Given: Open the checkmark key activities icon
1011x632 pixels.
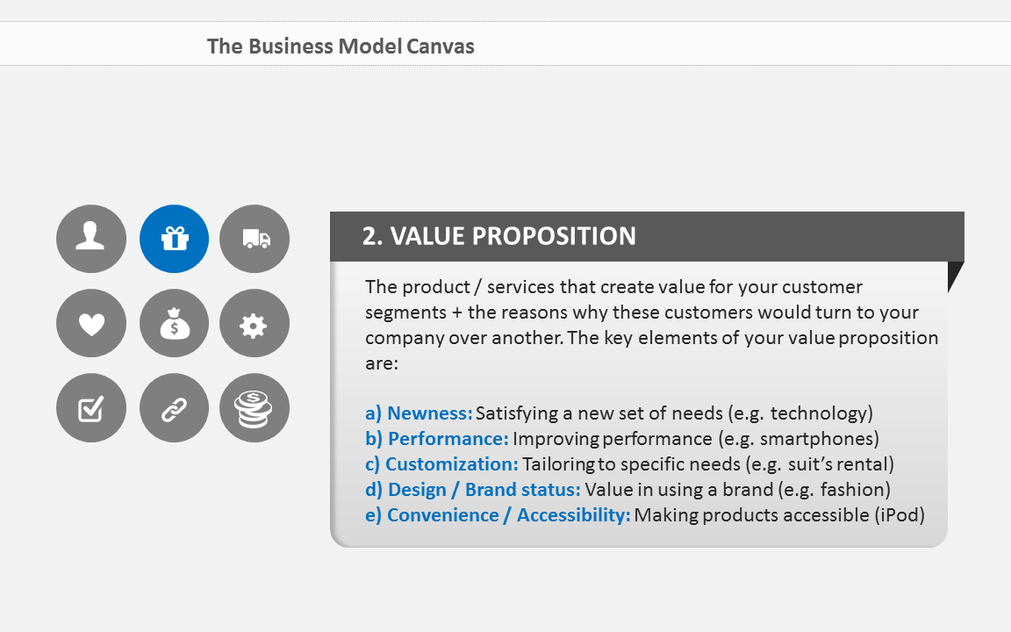Looking at the screenshot, I should pyautogui.click(x=91, y=407).
